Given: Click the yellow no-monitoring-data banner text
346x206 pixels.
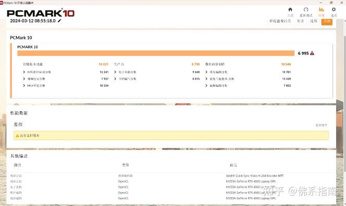Looking at the screenshot, I should [30, 135].
